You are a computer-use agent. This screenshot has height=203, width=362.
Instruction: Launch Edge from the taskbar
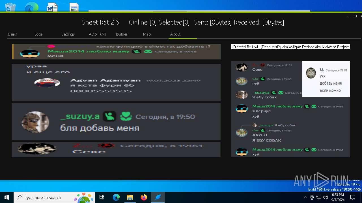coord(116,197)
